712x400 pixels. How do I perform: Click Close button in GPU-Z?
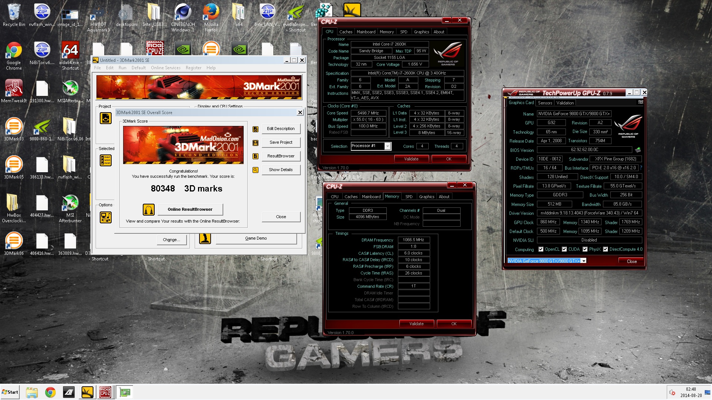[x=632, y=261]
